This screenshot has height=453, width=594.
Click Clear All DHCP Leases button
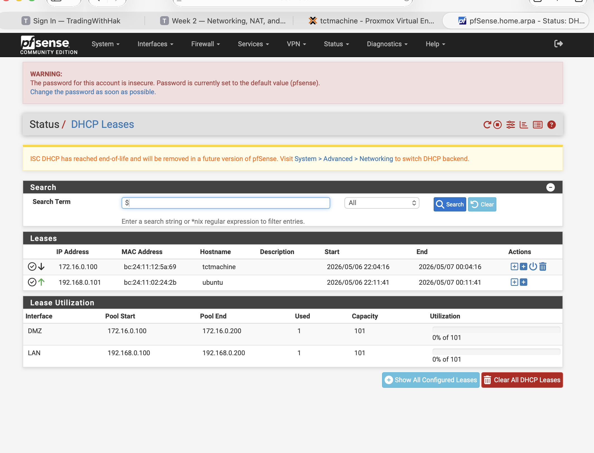[x=522, y=380]
